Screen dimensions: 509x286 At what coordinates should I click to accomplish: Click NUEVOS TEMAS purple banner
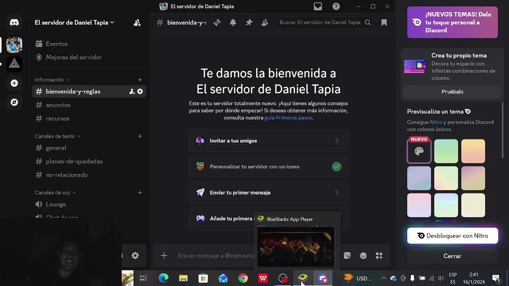tap(453, 22)
